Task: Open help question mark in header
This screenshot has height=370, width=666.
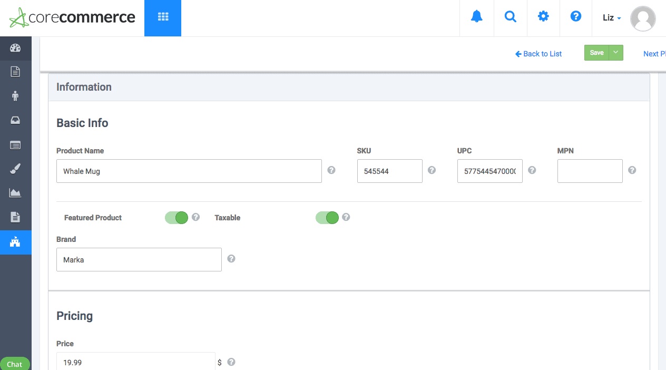Action: (x=576, y=17)
